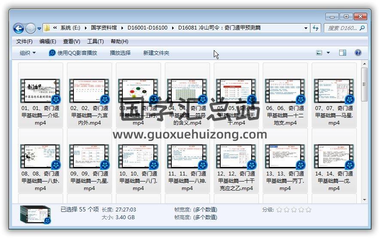
Task: Click the change view icon
Action: pos(319,53)
